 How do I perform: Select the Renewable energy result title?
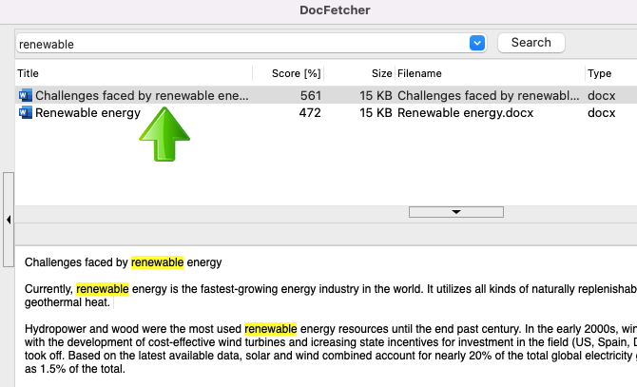coord(87,112)
